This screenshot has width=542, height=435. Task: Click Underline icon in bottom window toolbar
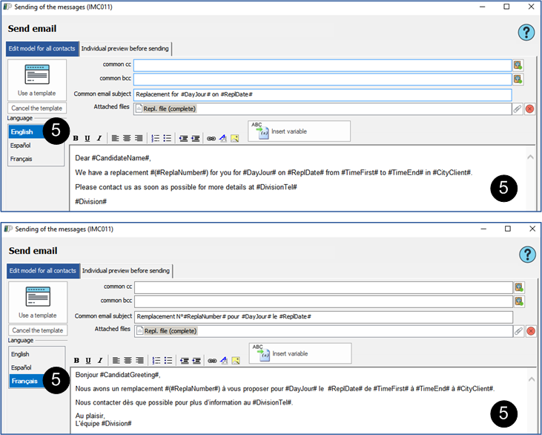[x=88, y=361]
